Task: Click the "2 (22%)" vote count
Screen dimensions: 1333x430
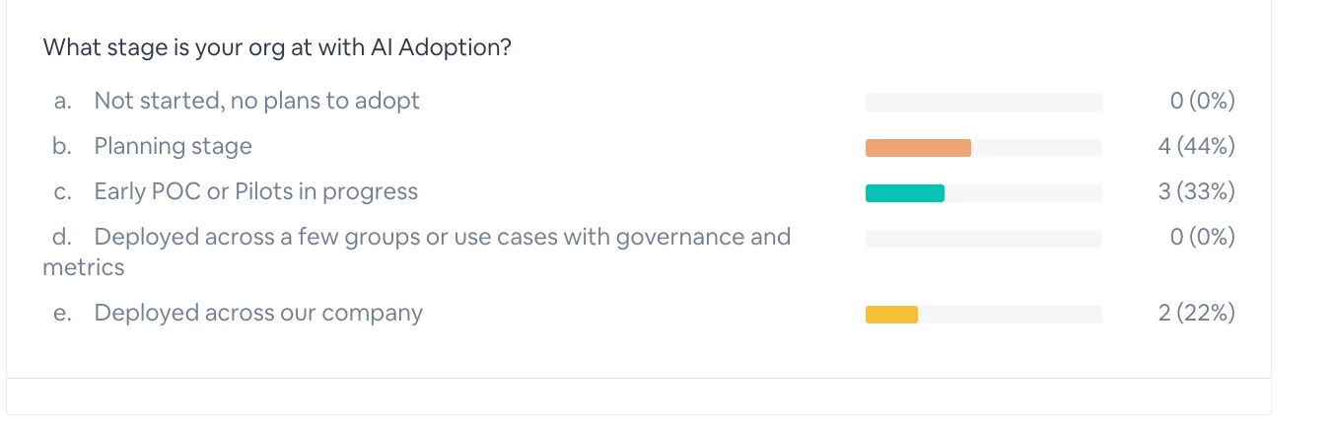Action: (1196, 314)
